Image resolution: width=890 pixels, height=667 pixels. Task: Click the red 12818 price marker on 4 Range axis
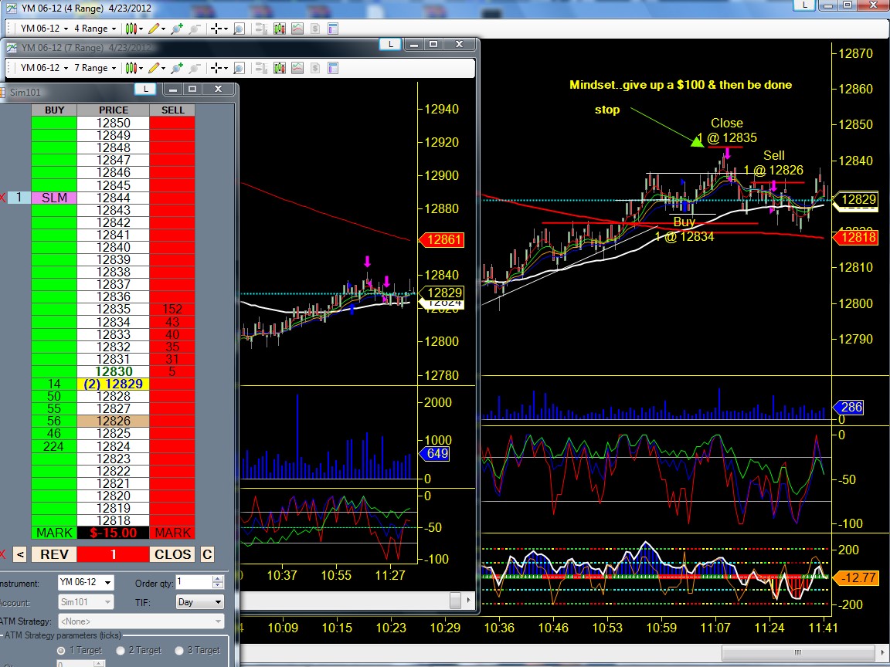pyautogui.click(x=854, y=237)
